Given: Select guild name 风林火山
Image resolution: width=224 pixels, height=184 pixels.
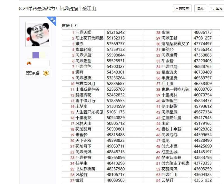Looking at the screenshot, I should pos(83,124).
